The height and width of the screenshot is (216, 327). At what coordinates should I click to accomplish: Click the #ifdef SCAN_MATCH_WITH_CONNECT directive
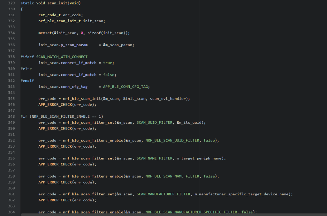pyautogui.click(x=54, y=57)
